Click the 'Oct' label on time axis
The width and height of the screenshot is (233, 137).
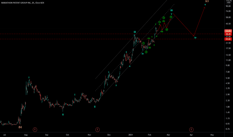67,135
